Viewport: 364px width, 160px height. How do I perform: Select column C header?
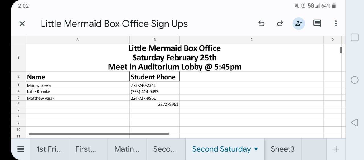(x=251, y=40)
